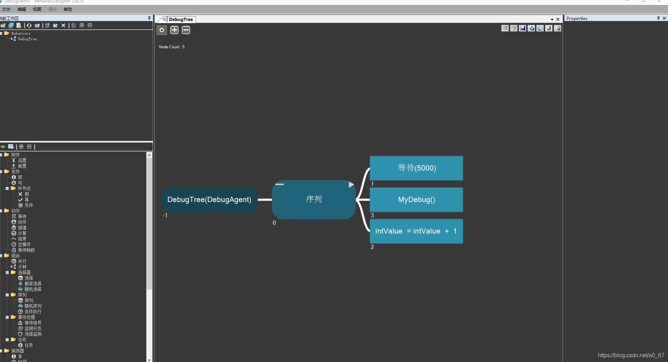The width and height of the screenshot is (668, 362).
Task: Click the center graph view circle icon
Action: (x=162, y=30)
